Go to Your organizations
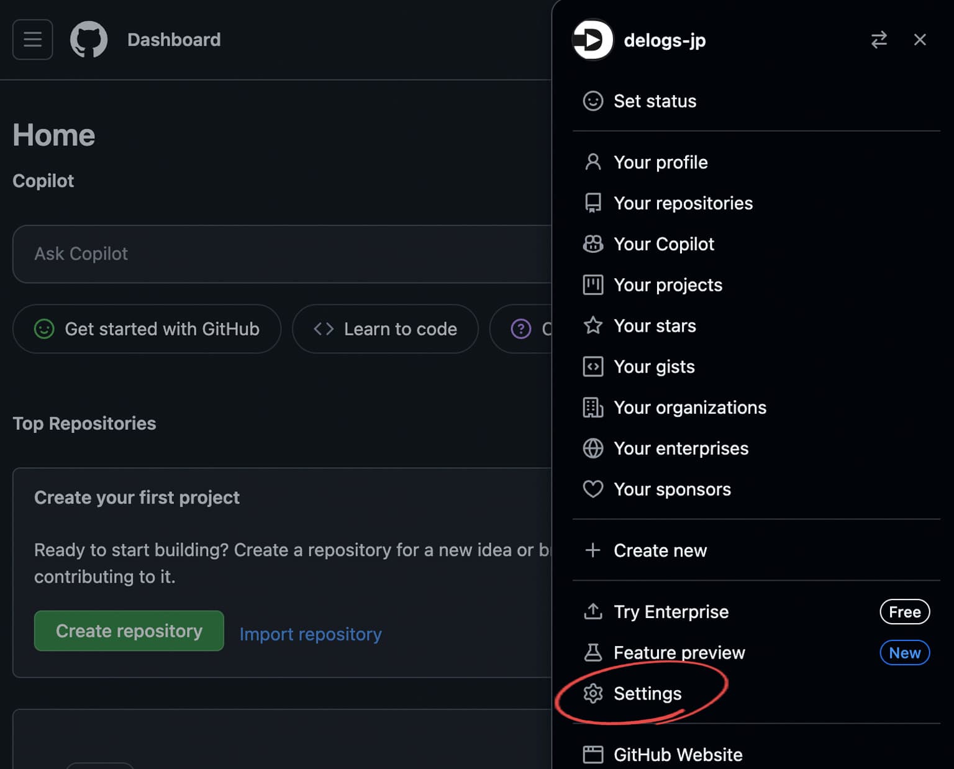The width and height of the screenshot is (954, 769). tap(756, 407)
